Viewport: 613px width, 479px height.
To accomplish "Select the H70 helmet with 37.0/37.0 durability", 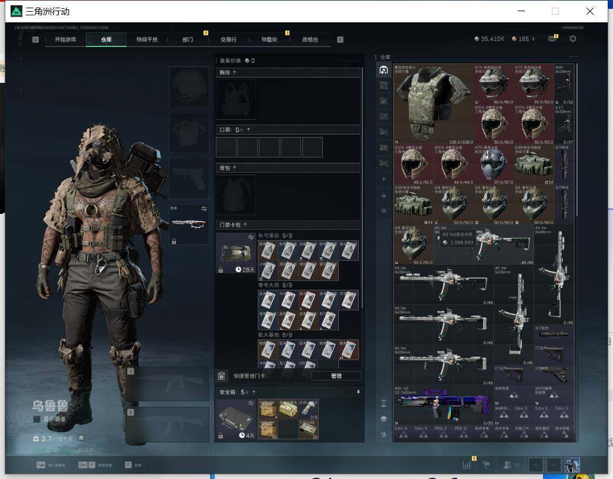I will pos(494,165).
